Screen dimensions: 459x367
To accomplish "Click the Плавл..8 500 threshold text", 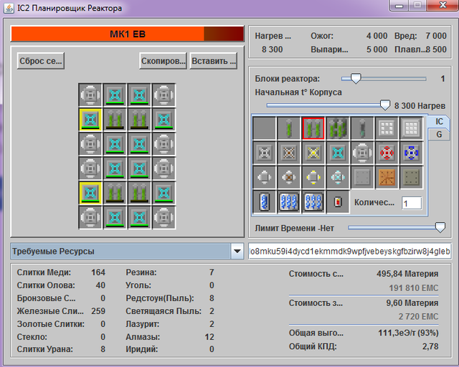I will click(x=420, y=49).
